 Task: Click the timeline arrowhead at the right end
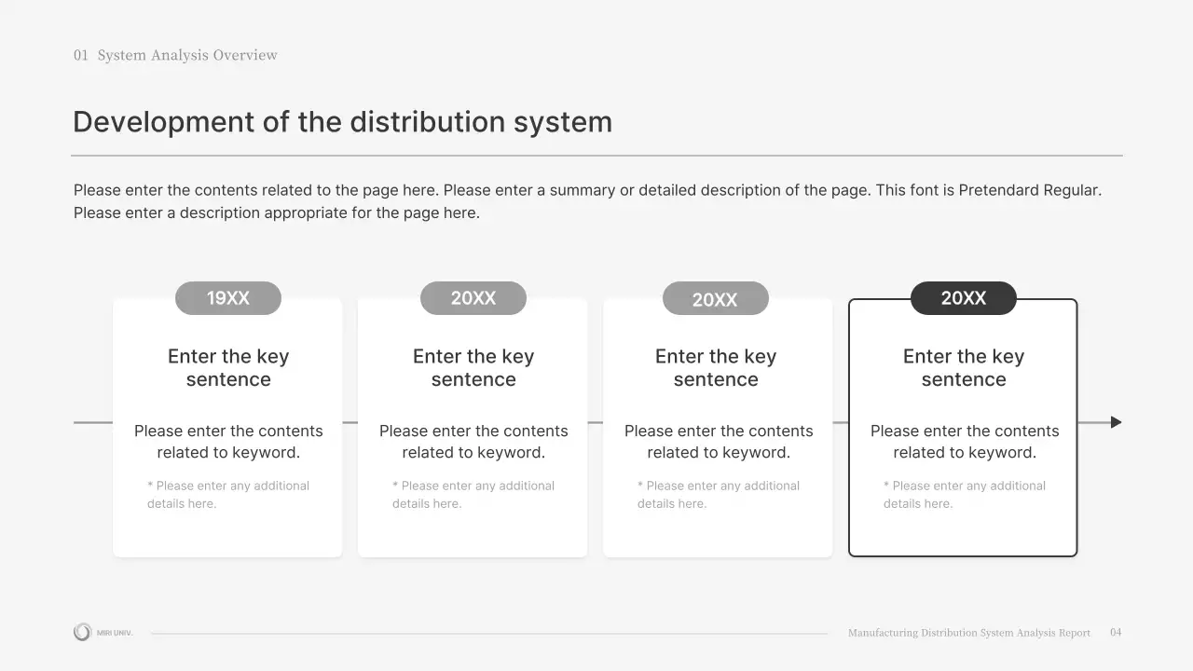click(1116, 422)
